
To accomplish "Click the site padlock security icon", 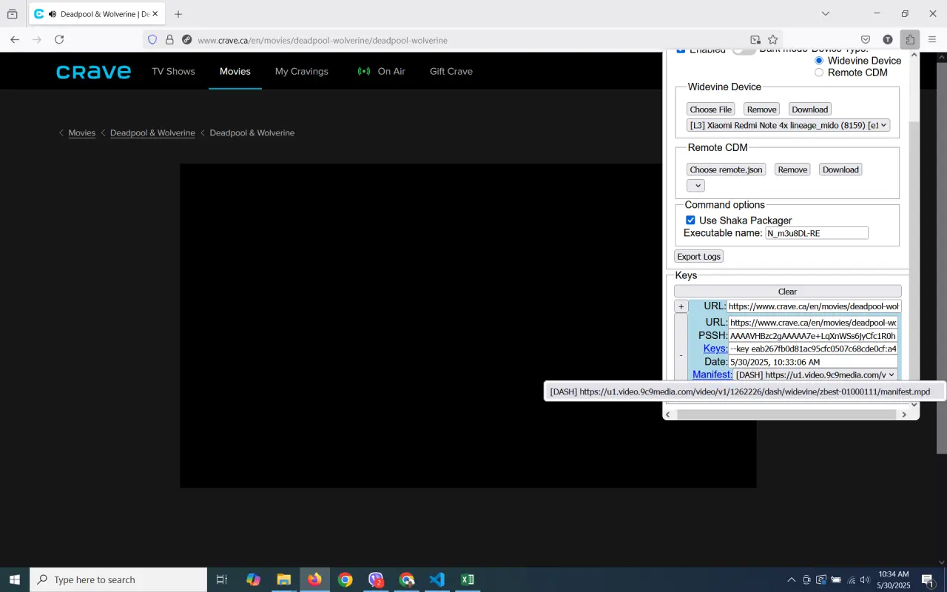I will pos(169,40).
